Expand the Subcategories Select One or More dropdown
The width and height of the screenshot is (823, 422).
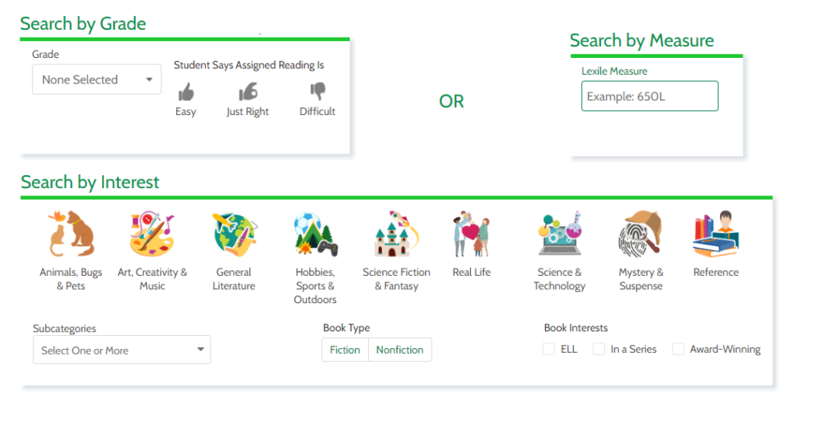(122, 350)
